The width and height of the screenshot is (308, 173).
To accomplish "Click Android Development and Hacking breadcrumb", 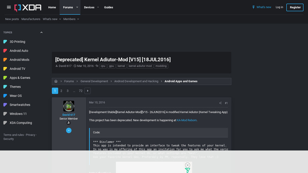I will click(136, 81).
